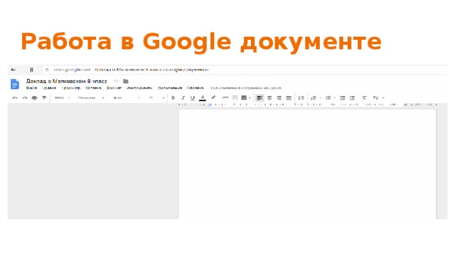Expand the "Ру" input tools arrow

point(383,98)
